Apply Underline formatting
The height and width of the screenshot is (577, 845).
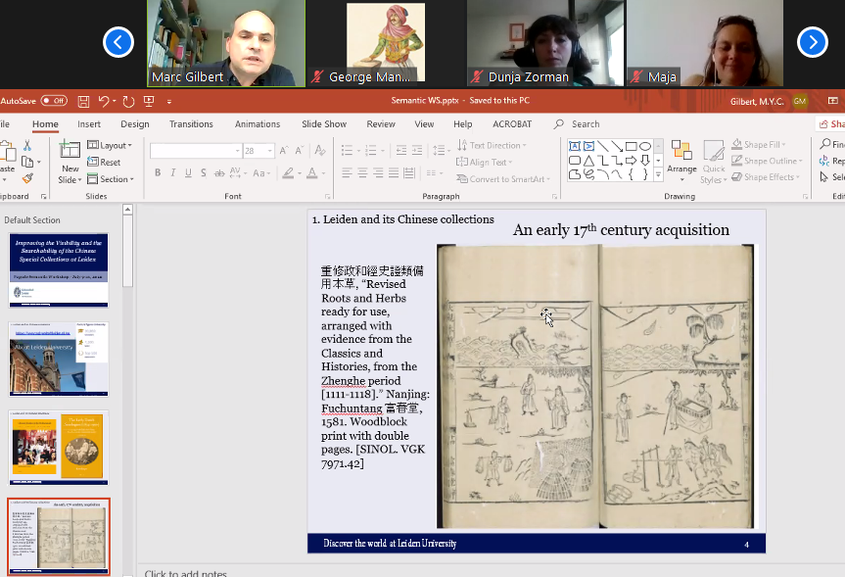pyautogui.click(x=188, y=172)
